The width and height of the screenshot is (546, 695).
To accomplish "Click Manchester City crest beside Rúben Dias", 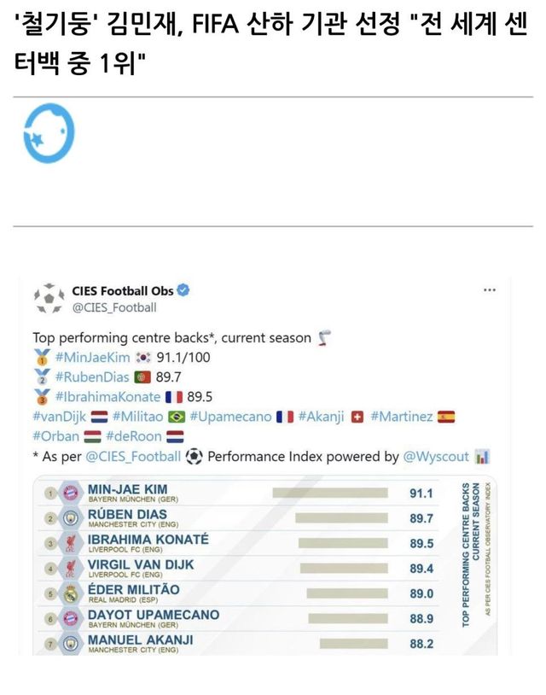I will [72, 518].
